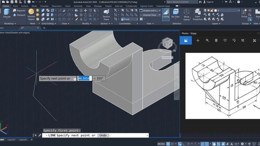Open the Shaded with edges visual style dropdown
This screenshot has height=146, width=260.
(150, 11)
